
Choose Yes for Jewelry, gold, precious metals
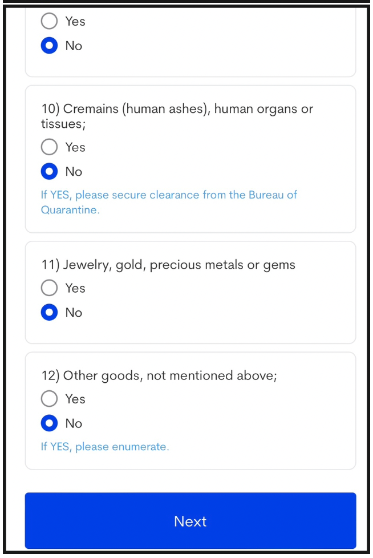coord(49,288)
